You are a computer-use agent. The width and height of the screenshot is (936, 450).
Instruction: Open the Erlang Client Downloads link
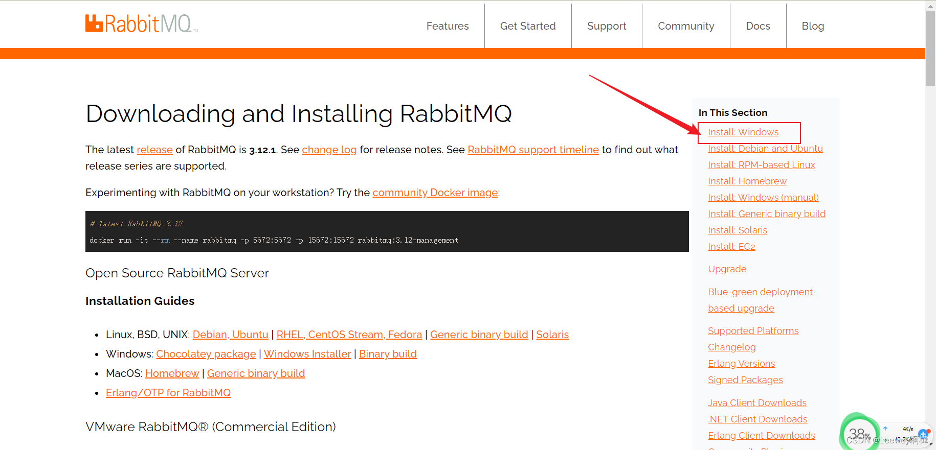coord(762,436)
